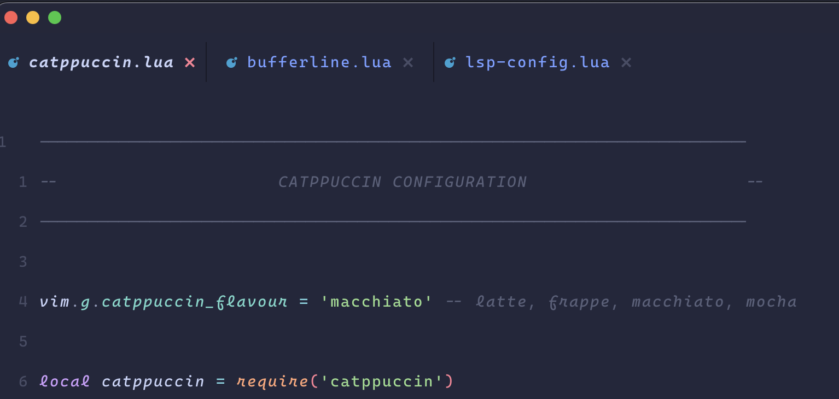Image resolution: width=839 pixels, height=399 pixels.
Task: Click line number 4 in the gutter
Action: [22, 301]
